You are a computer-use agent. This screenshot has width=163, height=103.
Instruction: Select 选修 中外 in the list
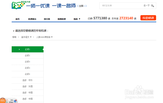[27, 80]
